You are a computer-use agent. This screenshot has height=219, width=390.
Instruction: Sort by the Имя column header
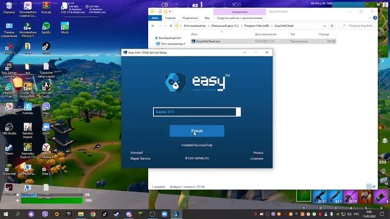point(194,34)
